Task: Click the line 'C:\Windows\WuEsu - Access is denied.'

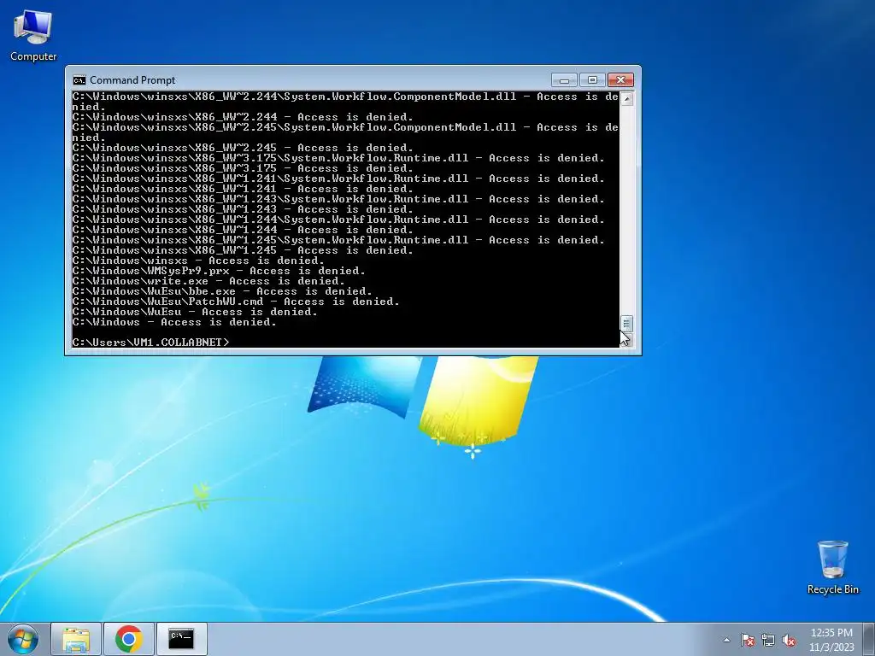Action: pos(195,311)
